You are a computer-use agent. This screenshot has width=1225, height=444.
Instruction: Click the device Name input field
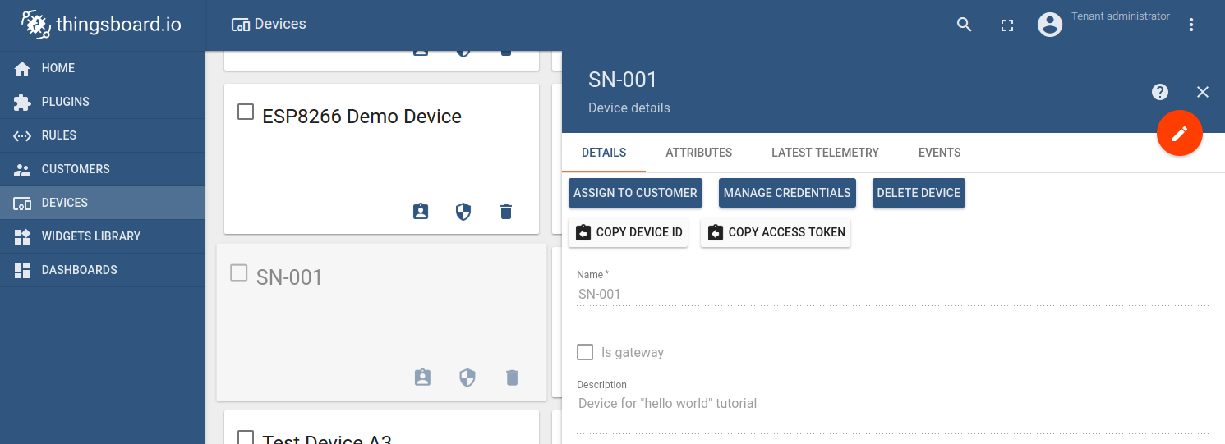[x=891, y=294]
